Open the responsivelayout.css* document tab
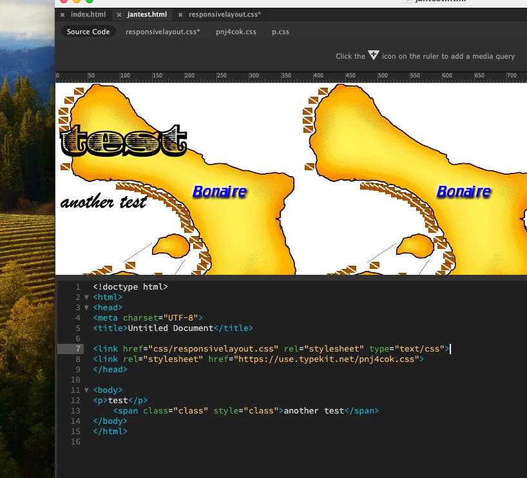 click(x=224, y=14)
